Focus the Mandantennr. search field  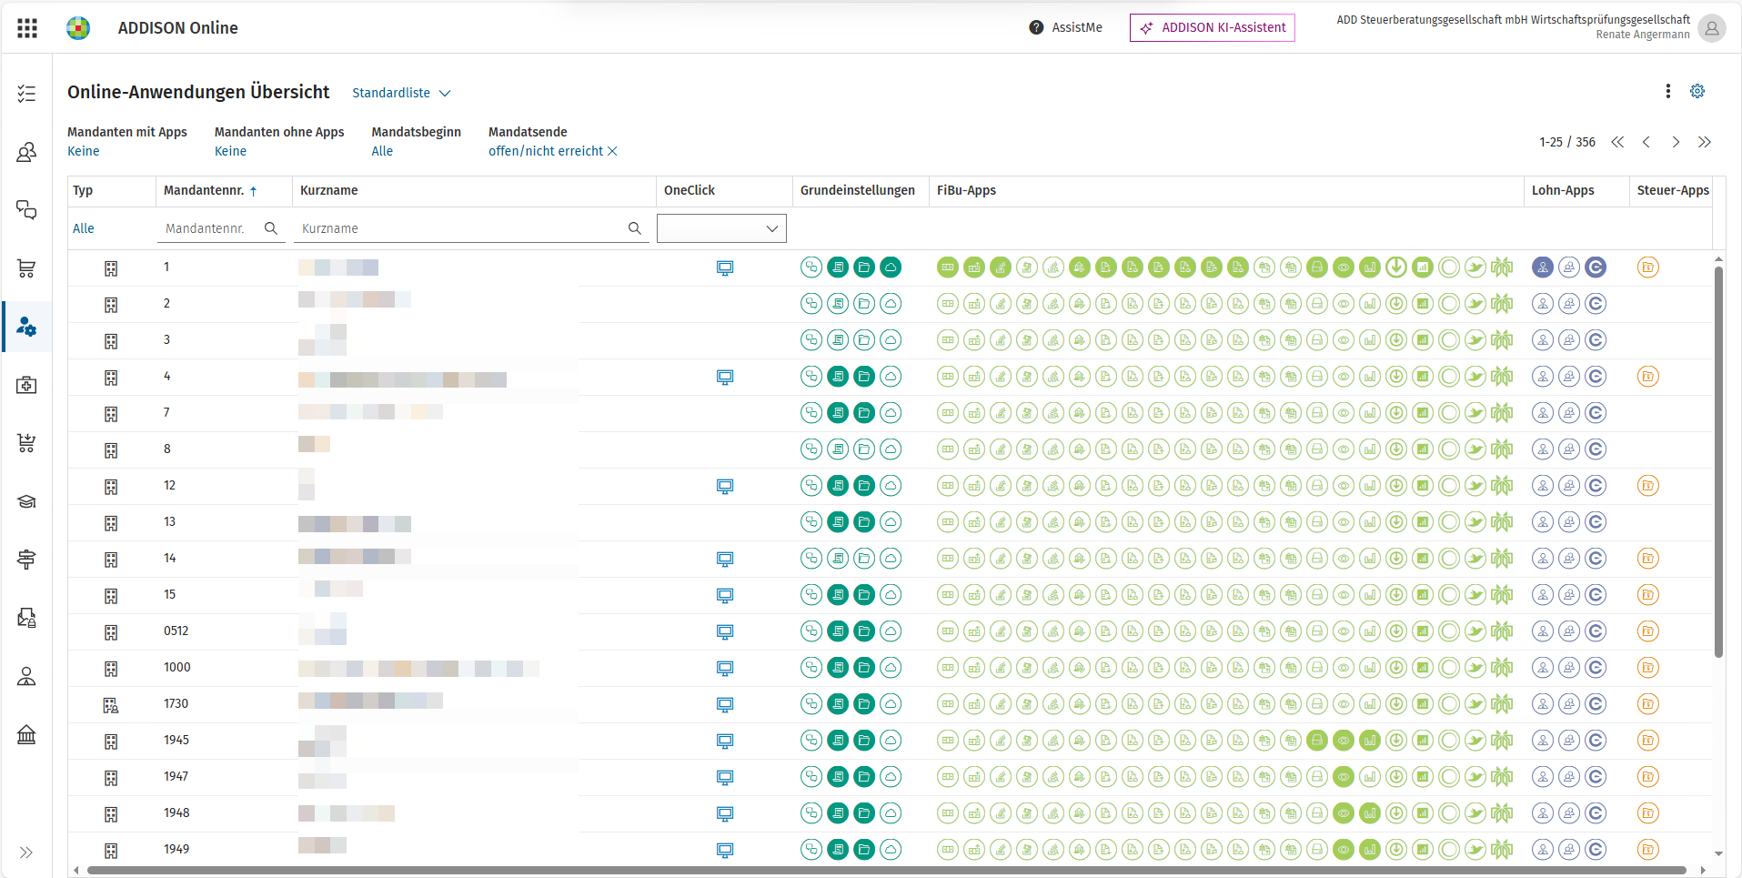pos(221,228)
